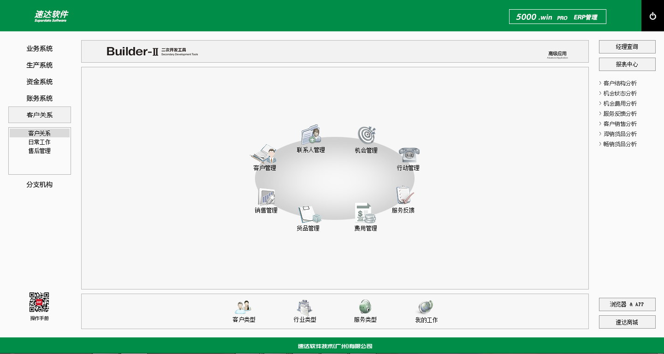The height and width of the screenshot is (354, 664).
Task: Open the 费用管理 money icon
Action: (365, 213)
